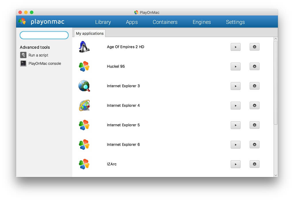Select the Huckel 95 clover icon
The image size is (294, 200).
click(x=84, y=66)
